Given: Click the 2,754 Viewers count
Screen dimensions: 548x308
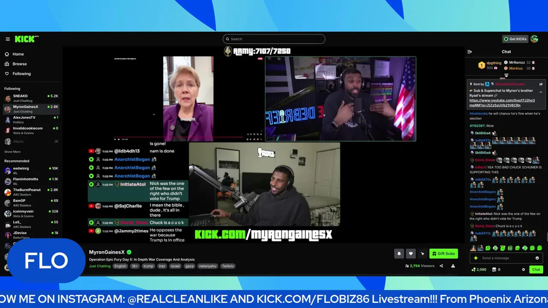Looking at the screenshot, I should coord(420,266).
